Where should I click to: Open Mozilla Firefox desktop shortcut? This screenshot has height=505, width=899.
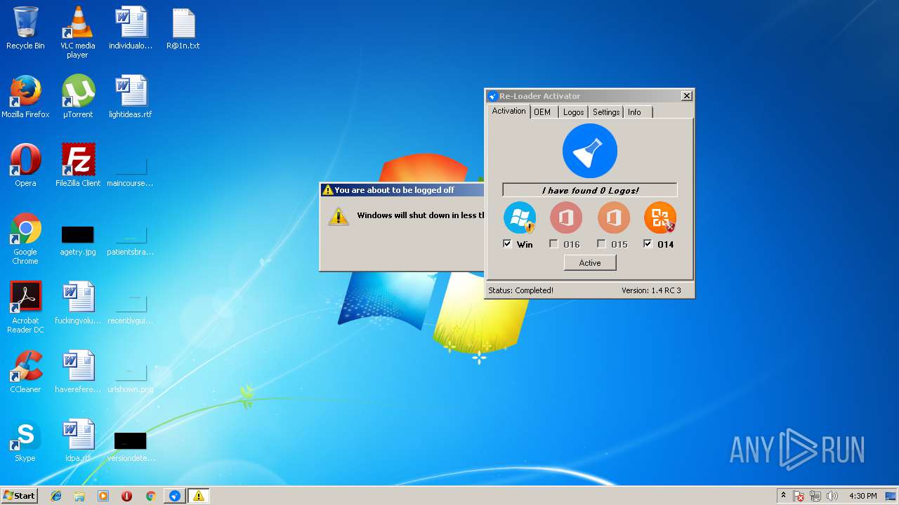pos(25,97)
